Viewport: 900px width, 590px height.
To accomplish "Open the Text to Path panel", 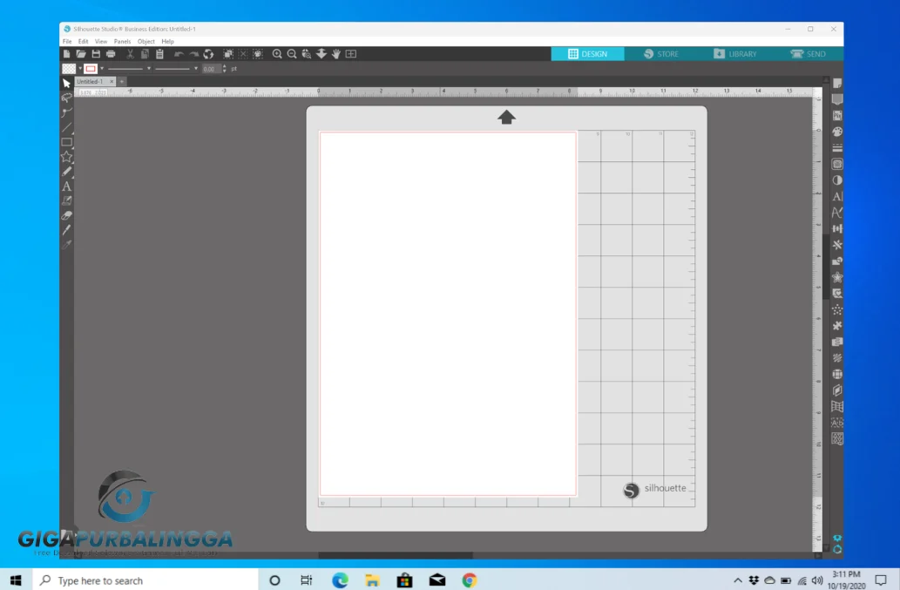I will coord(837,213).
